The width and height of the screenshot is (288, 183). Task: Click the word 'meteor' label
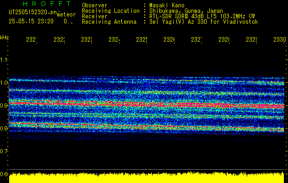coord(66,15)
